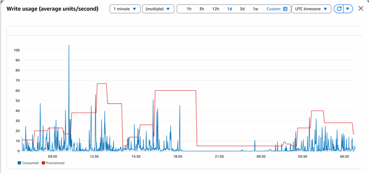The height and width of the screenshot is (173, 369).
Task: Click the blue Consumed legend swatch
Action: (19, 163)
